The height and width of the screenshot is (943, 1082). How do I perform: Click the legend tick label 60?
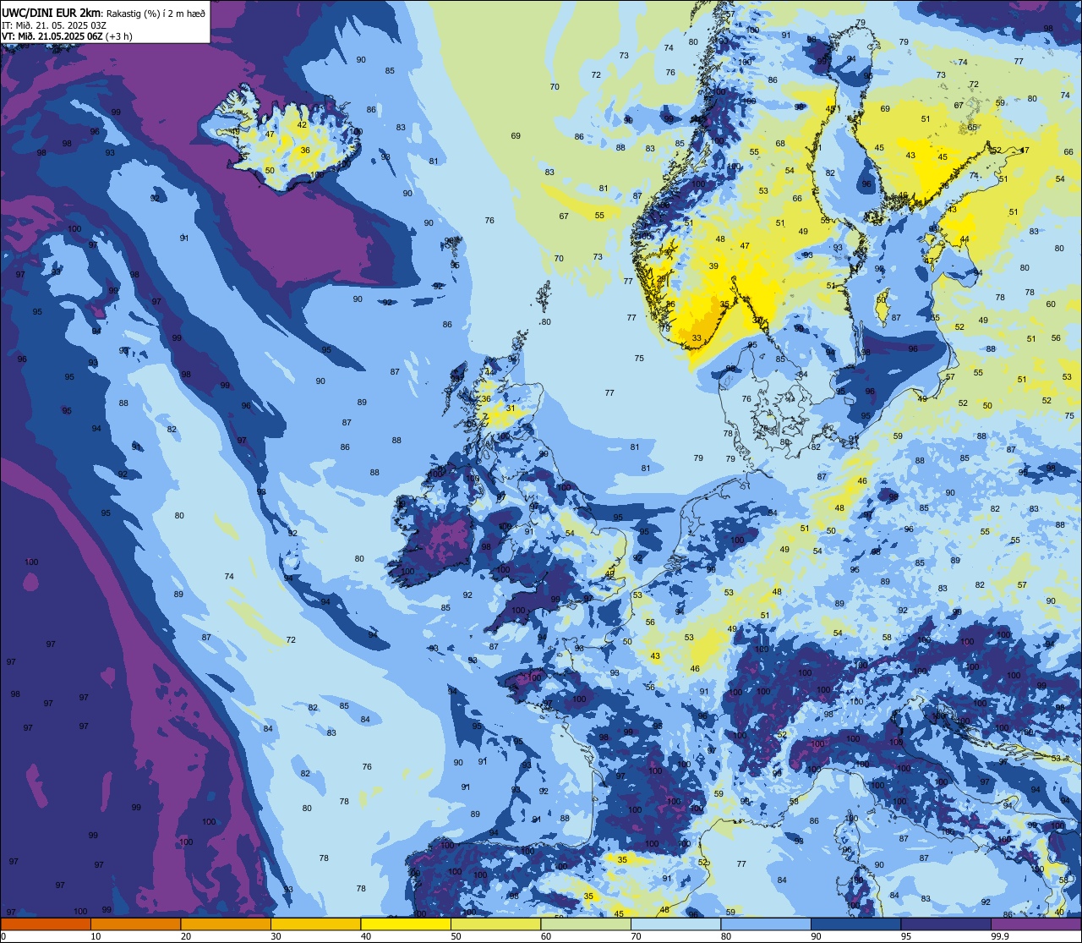[x=546, y=936]
